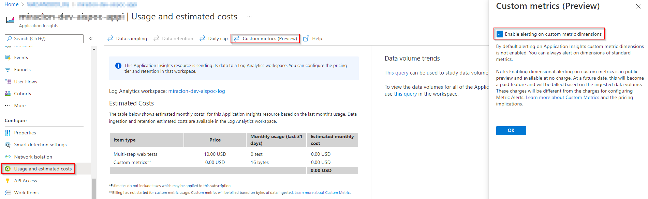
Task: Open Properties under Configure
Action: tap(25, 133)
